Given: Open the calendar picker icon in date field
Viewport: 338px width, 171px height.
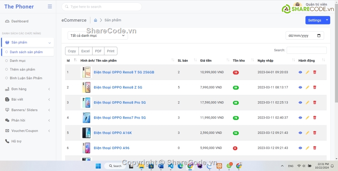Looking at the screenshot, I should click(319, 36).
